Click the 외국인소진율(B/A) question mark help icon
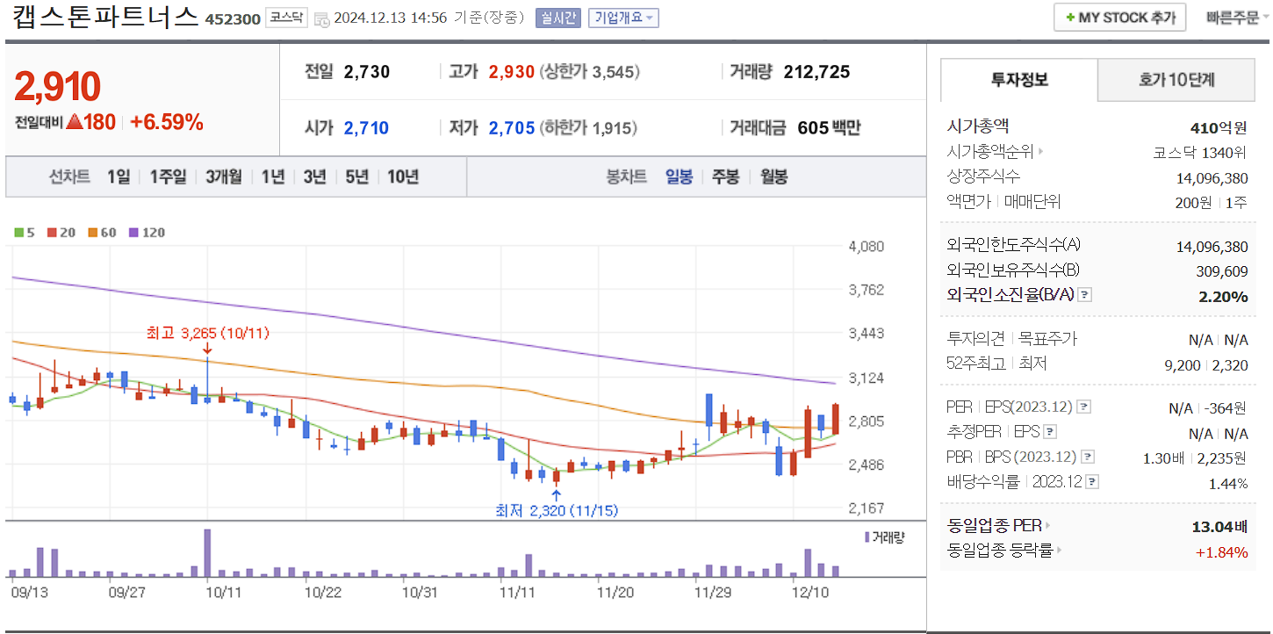This screenshot has height=634, width=1273. 1084,294
